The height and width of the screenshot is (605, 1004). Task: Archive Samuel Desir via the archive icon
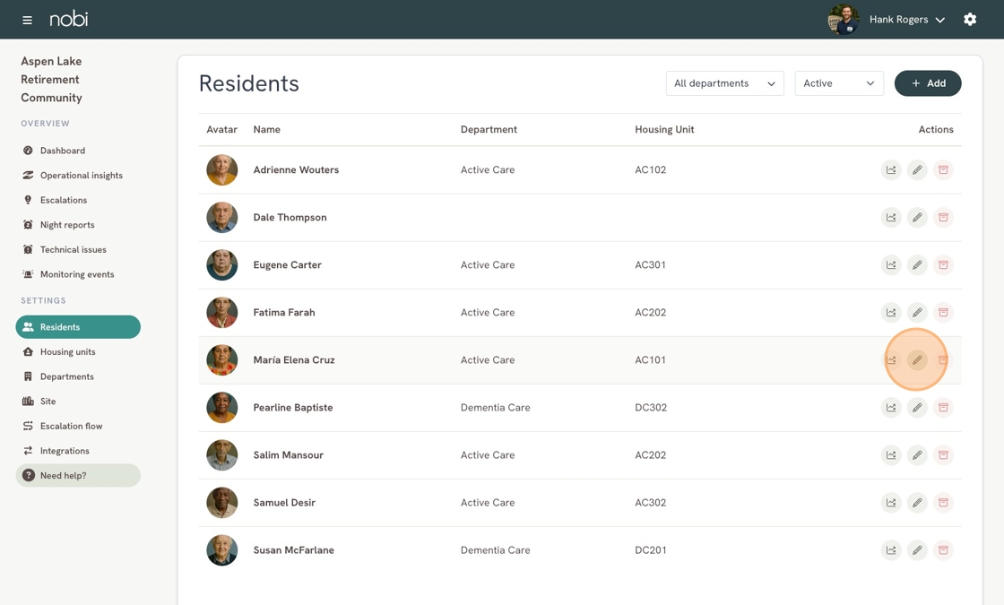click(943, 503)
